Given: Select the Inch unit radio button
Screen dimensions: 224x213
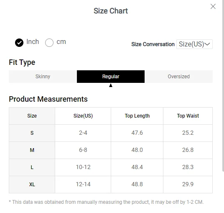Looking at the screenshot, I should (19, 43).
